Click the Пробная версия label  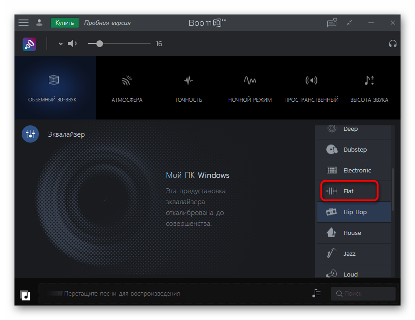click(107, 23)
